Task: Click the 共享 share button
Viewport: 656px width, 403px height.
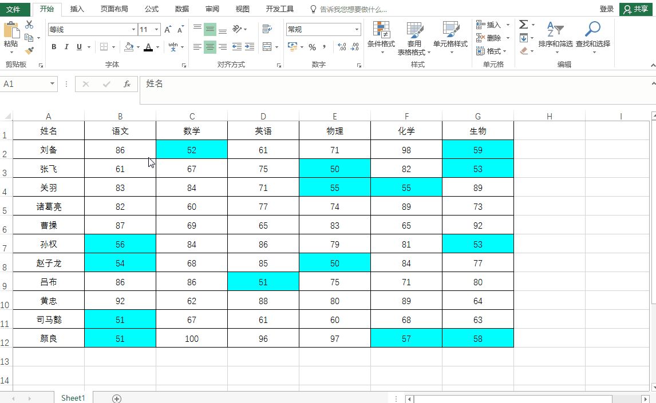Action: click(635, 9)
